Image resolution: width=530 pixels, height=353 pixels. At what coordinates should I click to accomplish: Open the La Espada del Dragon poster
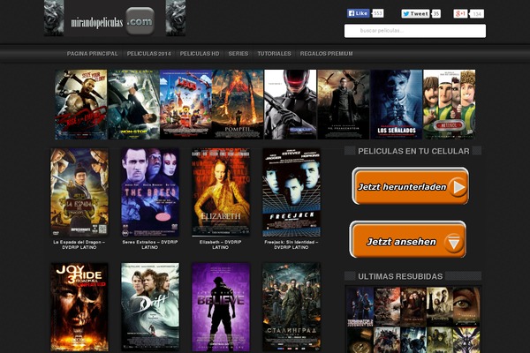pos(79,192)
